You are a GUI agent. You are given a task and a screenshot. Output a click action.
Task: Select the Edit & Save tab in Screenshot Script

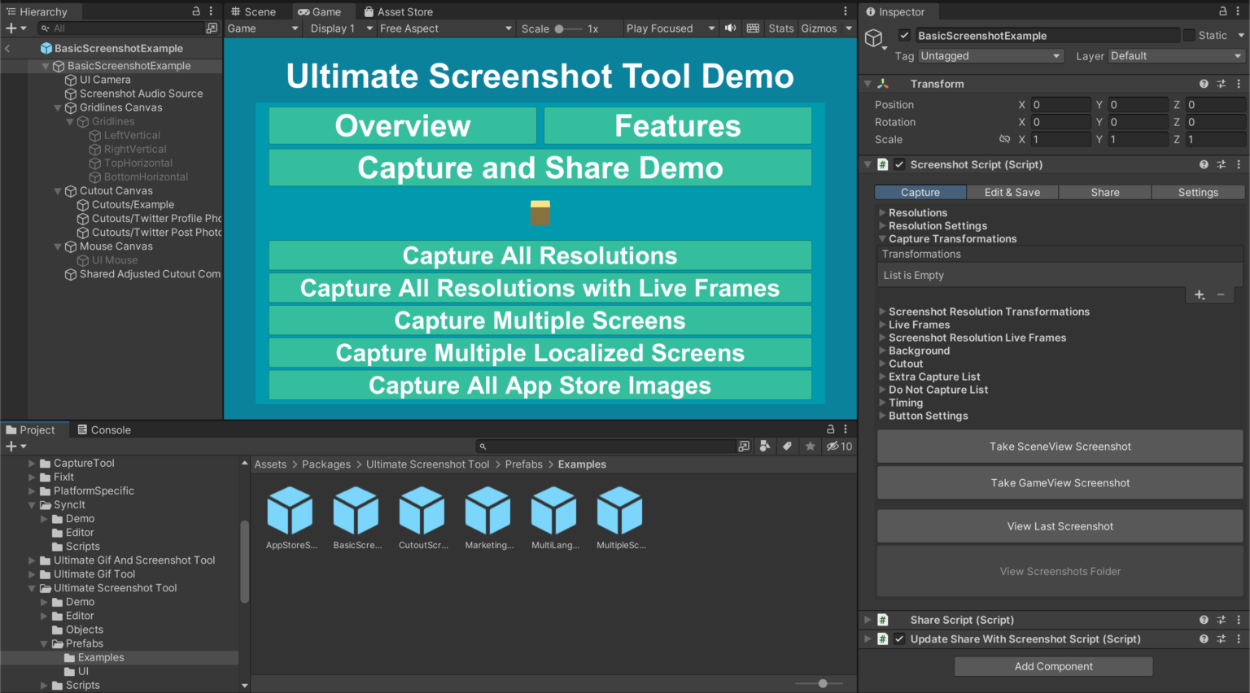tap(1012, 192)
